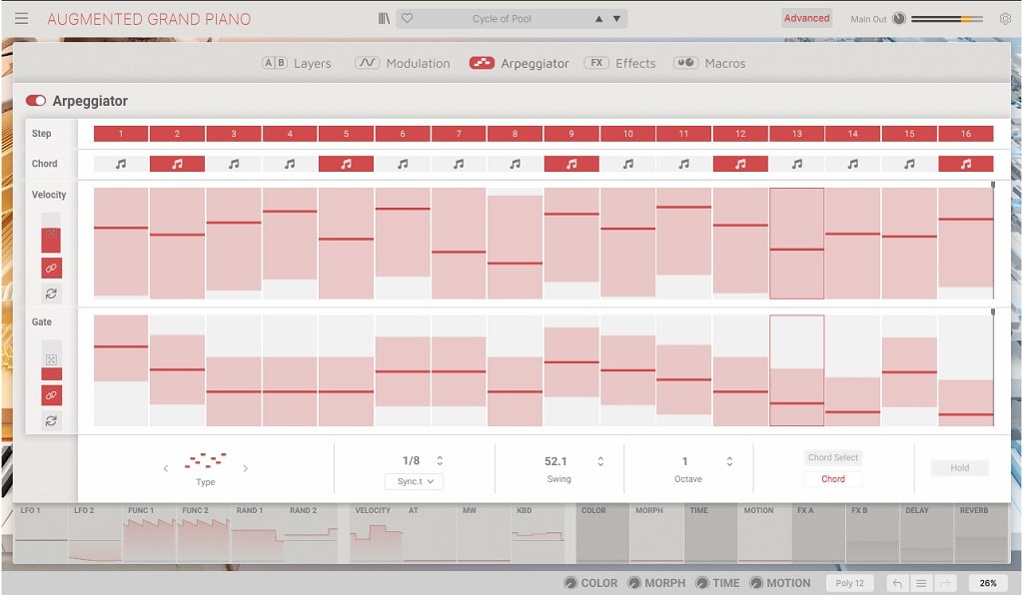This screenshot has width=1023, height=595.
Task: Toggle the Hold button
Action: click(959, 468)
